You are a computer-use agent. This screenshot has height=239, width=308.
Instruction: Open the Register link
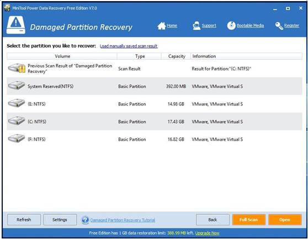click(291, 25)
